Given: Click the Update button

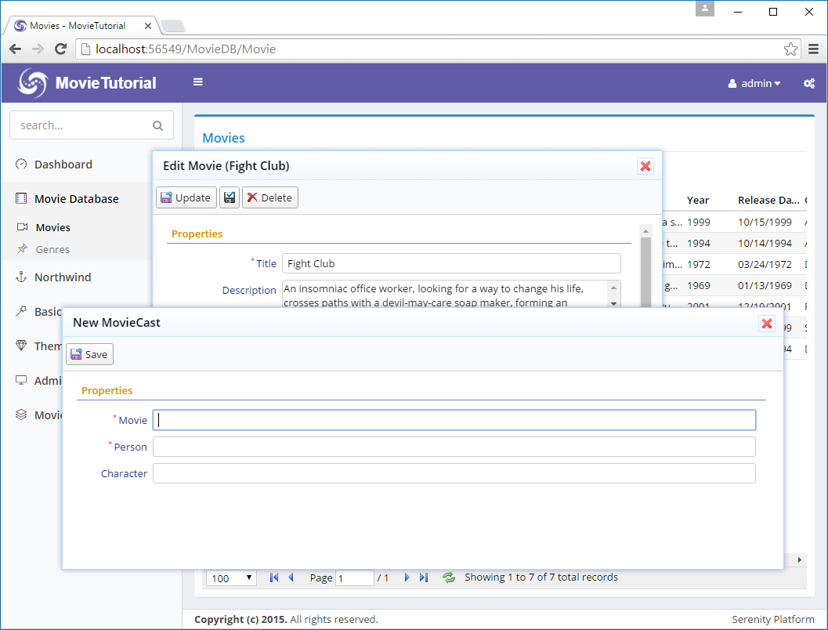Looking at the screenshot, I should click(186, 197).
